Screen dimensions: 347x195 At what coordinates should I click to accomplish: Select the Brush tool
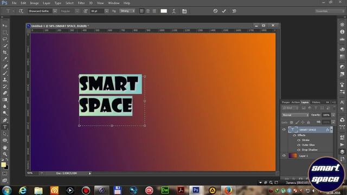pyautogui.click(x=5, y=73)
